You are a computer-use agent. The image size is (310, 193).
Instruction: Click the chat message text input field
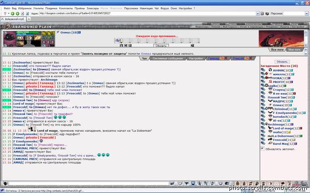[x=88, y=184]
